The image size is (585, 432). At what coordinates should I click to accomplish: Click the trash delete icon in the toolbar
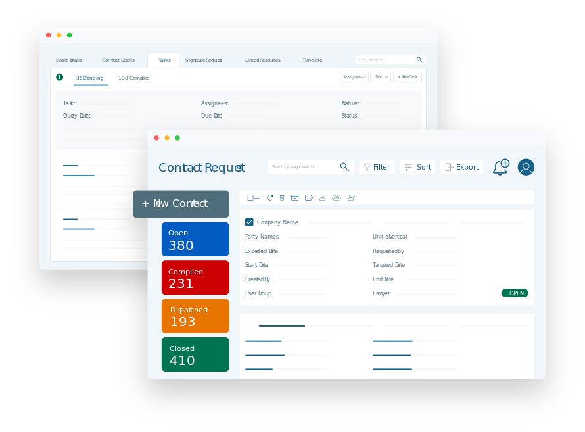pyautogui.click(x=283, y=197)
